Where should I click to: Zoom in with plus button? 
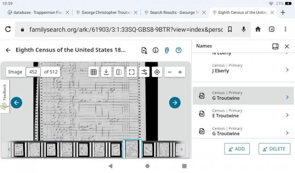[x=180, y=72]
